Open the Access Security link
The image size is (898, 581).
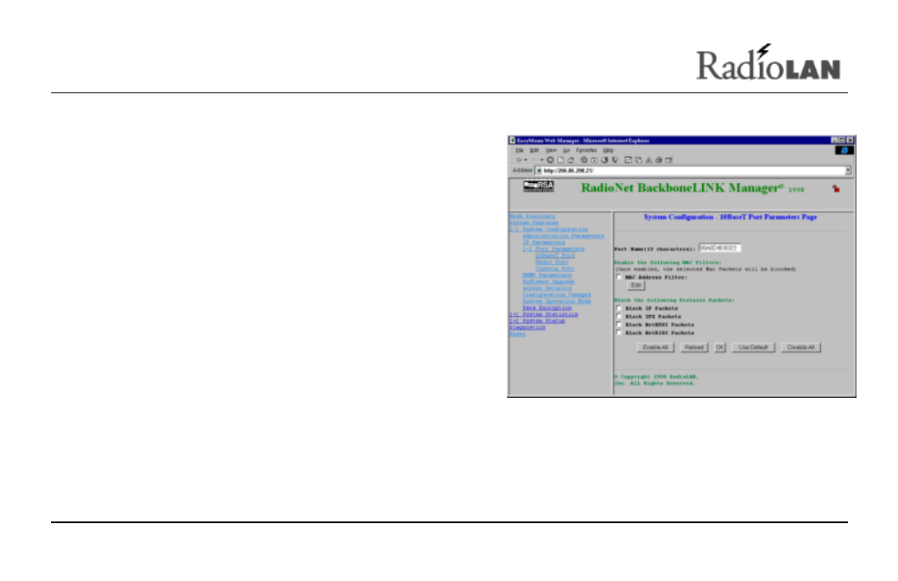547,288
